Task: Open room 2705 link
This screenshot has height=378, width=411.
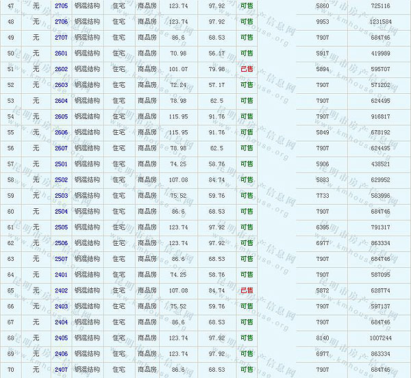Action: tap(61, 5)
